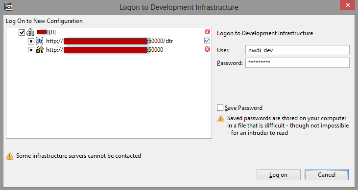Click the blue checkmark status on dtr row

[x=207, y=41]
